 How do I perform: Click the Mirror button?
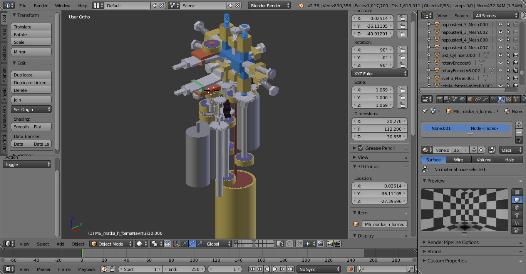[31, 52]
